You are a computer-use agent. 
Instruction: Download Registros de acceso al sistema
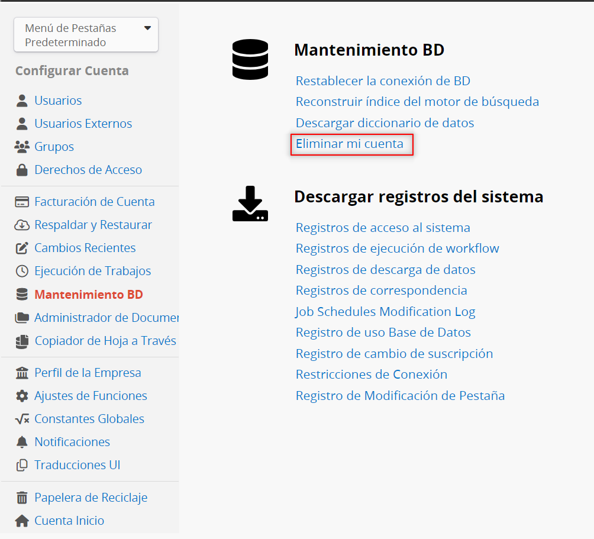tap(383, 228)
